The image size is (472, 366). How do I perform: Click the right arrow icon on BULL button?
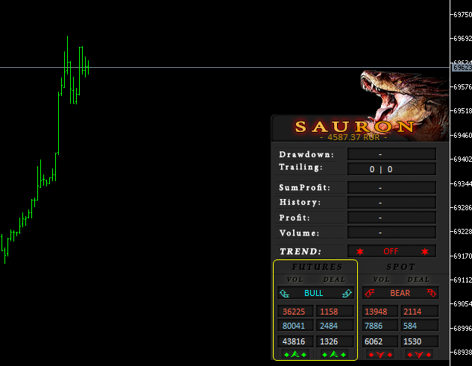point(347,293)
